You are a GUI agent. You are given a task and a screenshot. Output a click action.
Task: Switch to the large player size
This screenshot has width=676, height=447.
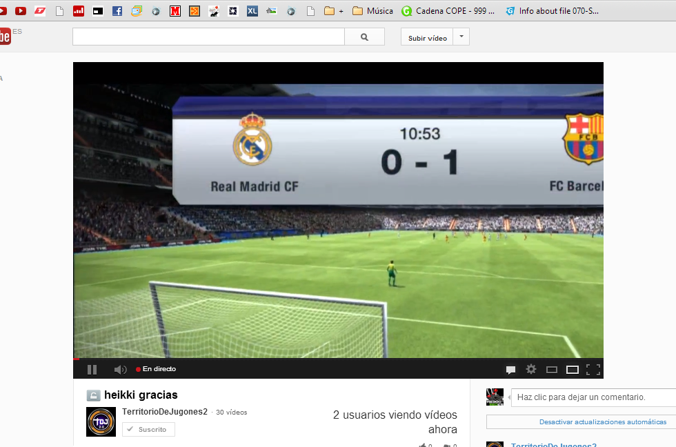pyautogui.click(x=573, y=370)
